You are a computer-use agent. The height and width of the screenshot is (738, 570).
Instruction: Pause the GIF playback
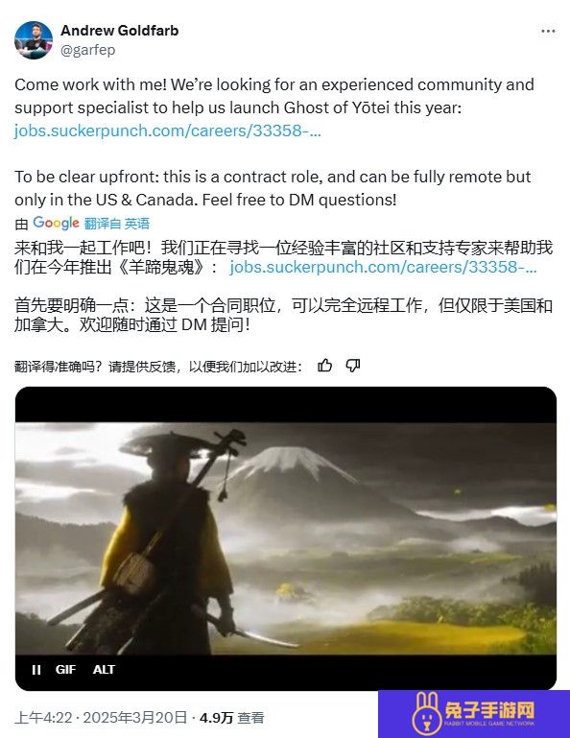tap(36, 669)
